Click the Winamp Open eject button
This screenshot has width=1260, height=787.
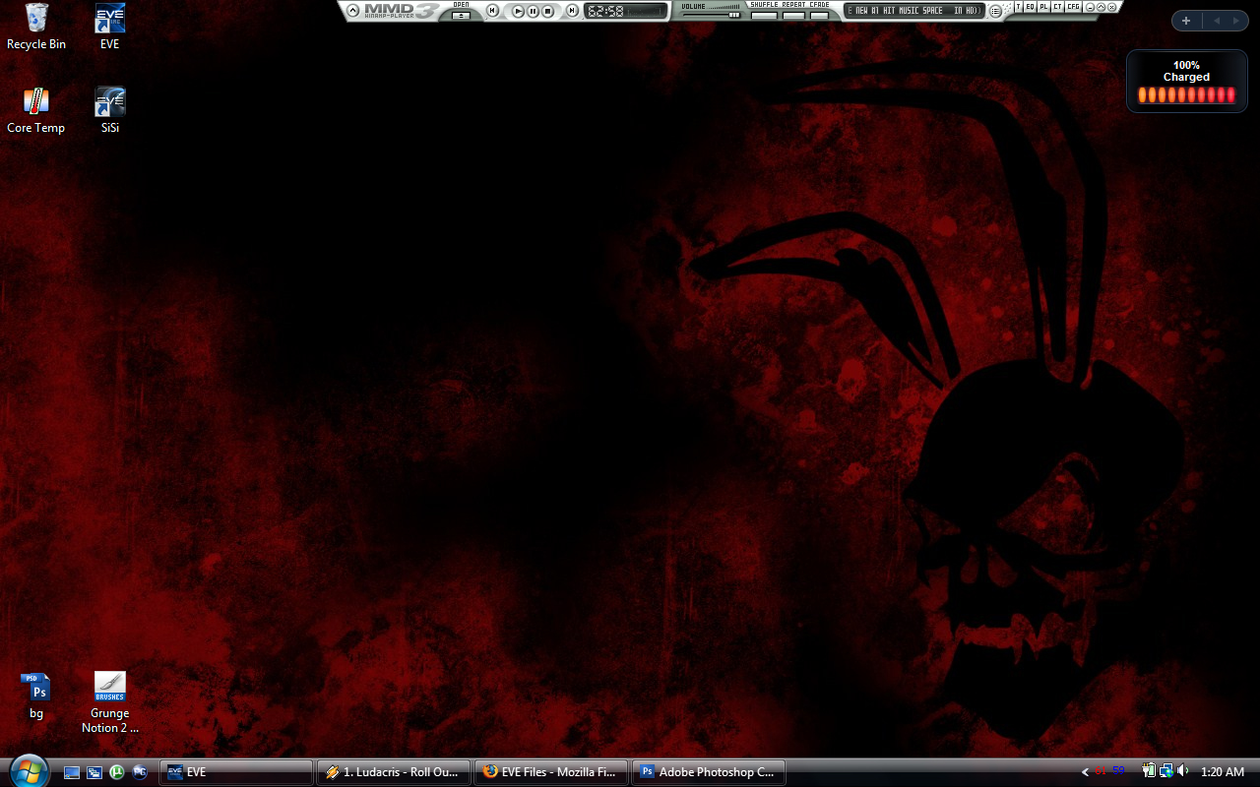pyautogui.click(x=461, y=15)
